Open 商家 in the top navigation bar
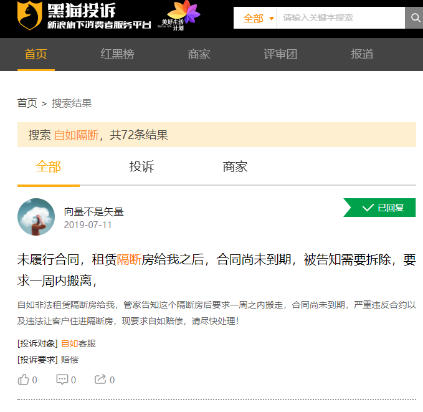 point(199,54)
